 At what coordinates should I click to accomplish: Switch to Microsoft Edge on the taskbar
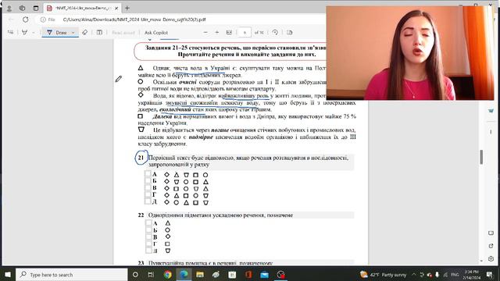tap(184, 275)
